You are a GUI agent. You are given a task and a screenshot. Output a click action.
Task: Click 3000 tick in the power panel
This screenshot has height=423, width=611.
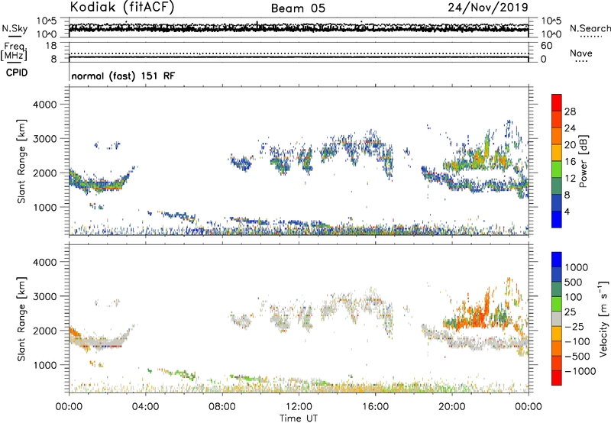pos(44,139)
